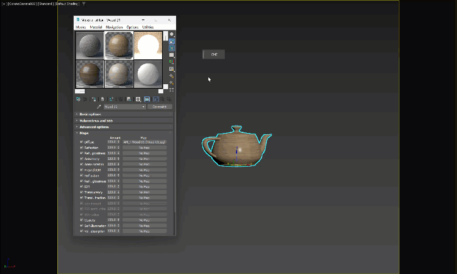Disable the Opacity map checkbox
The height and width of the screenshot is (274, 457).
point(82,220)
